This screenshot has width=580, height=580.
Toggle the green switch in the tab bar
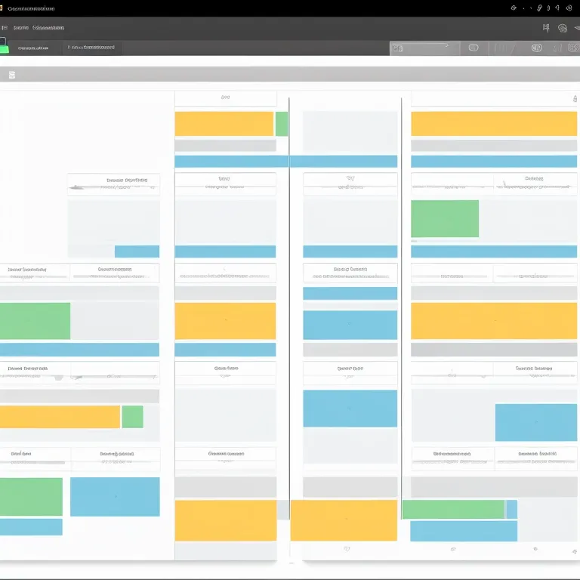tap(4, 48)
